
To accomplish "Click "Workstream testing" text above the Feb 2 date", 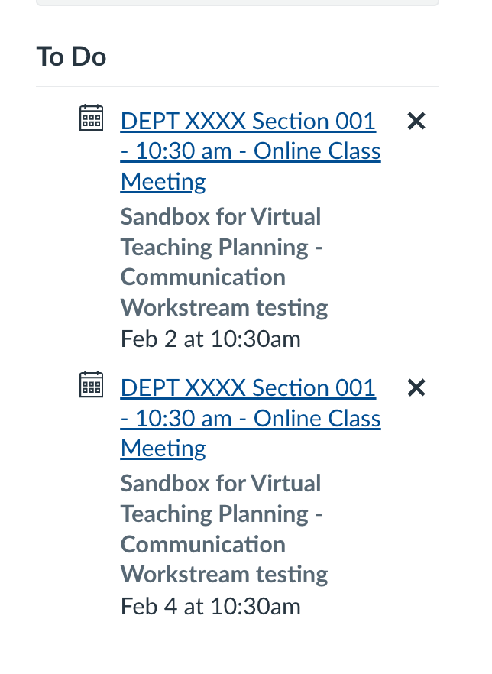I will (224, 308).
